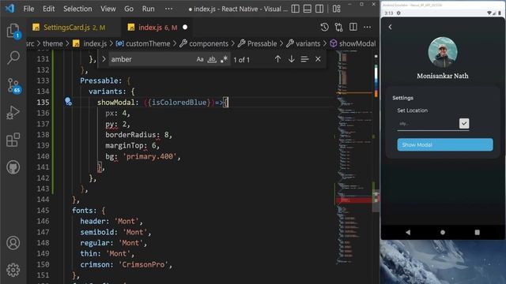The height and width of the screenshot is (284, 506).
Task: Click 'variants' breadcrumb segment
Action: (308, 43)
